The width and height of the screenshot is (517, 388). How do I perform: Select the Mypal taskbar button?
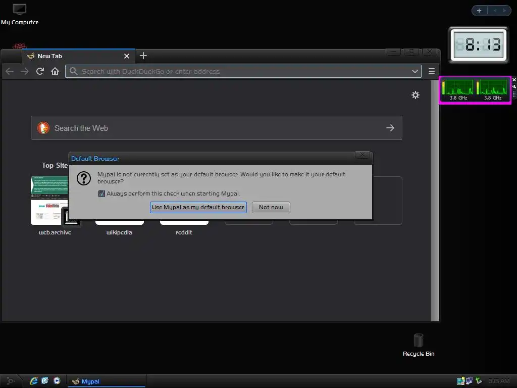click(x=107, y=381)
